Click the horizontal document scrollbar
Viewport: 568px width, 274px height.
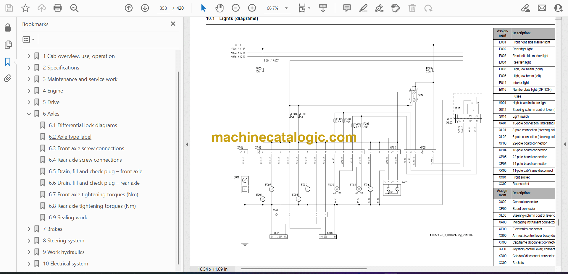point(304,269)
